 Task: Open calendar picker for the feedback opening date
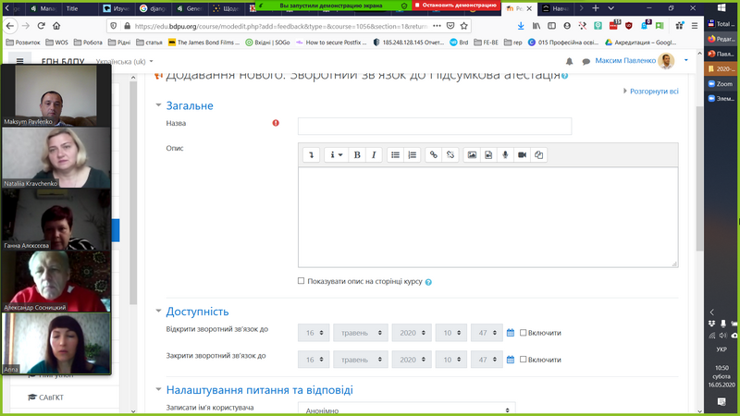tap(511, 333)
